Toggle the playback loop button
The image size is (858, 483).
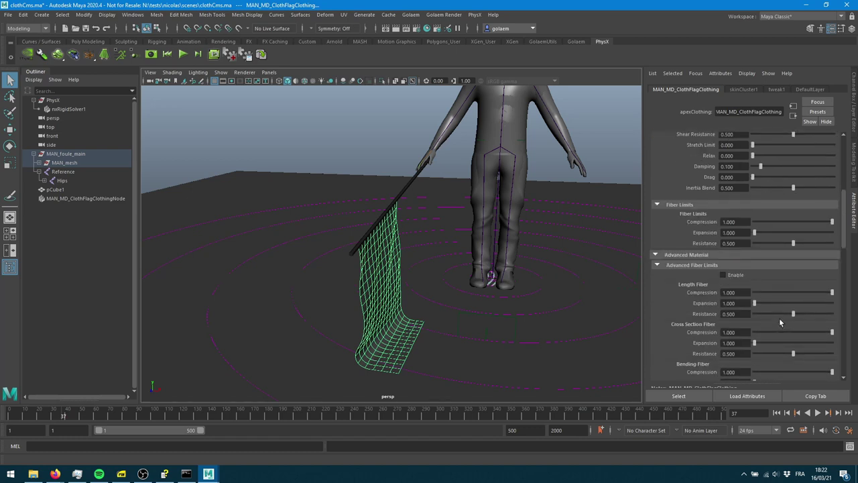(x=790, y=430)
